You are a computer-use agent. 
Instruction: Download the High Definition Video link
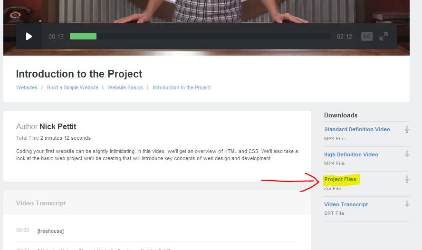351,154
